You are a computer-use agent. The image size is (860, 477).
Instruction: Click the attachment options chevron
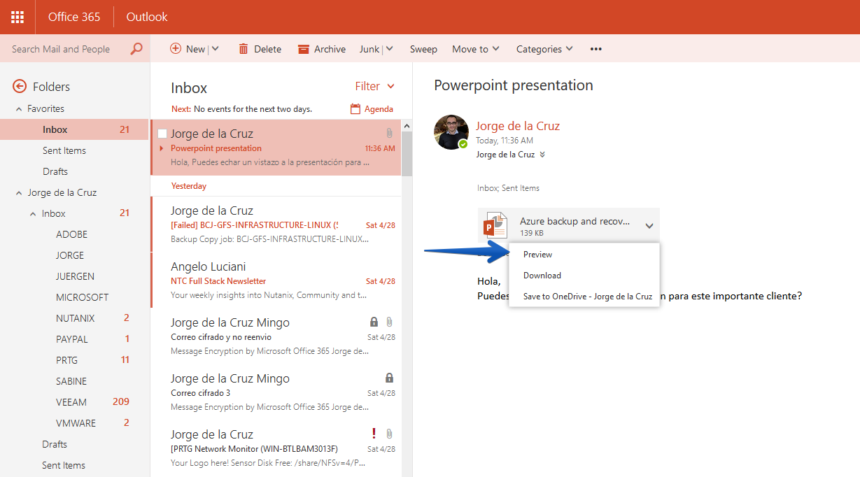click(649, 226)
